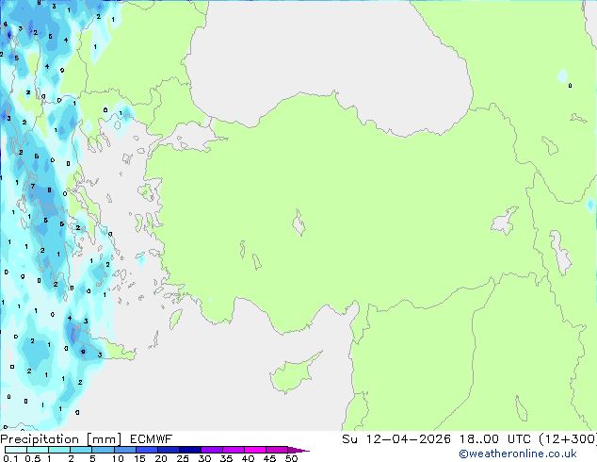Screen dimensions: 597x462
Task: Click the date 'Su 12-04-2026' text
Action: 396,439
